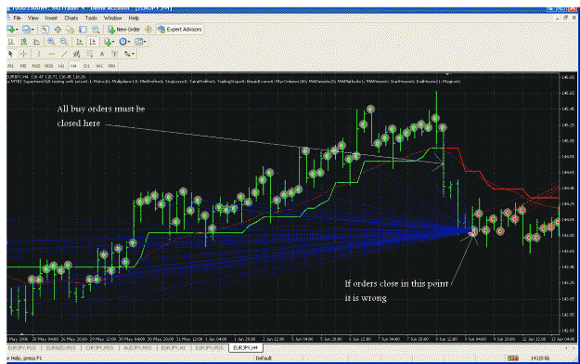Open the Insert menu
The image size is (580, 364).
(51, 18)
